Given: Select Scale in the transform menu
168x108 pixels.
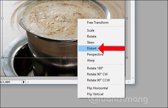Looking at the screenshot, I should click(x=101, y=30).
